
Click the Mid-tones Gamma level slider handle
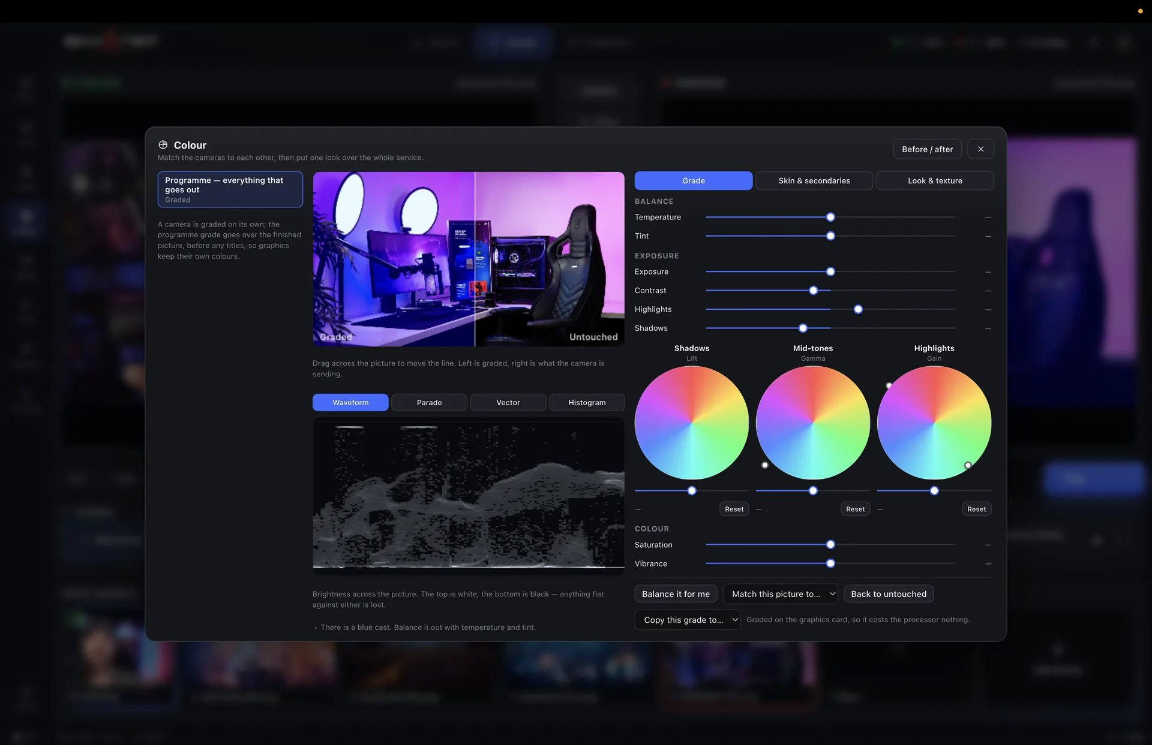click(x=813, y=491)
